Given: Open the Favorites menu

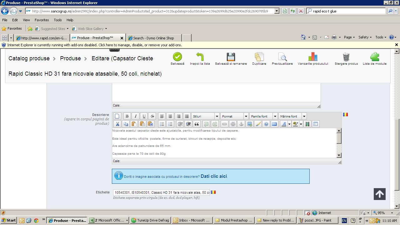Looking at the screenshot, I should coord(42,20).
